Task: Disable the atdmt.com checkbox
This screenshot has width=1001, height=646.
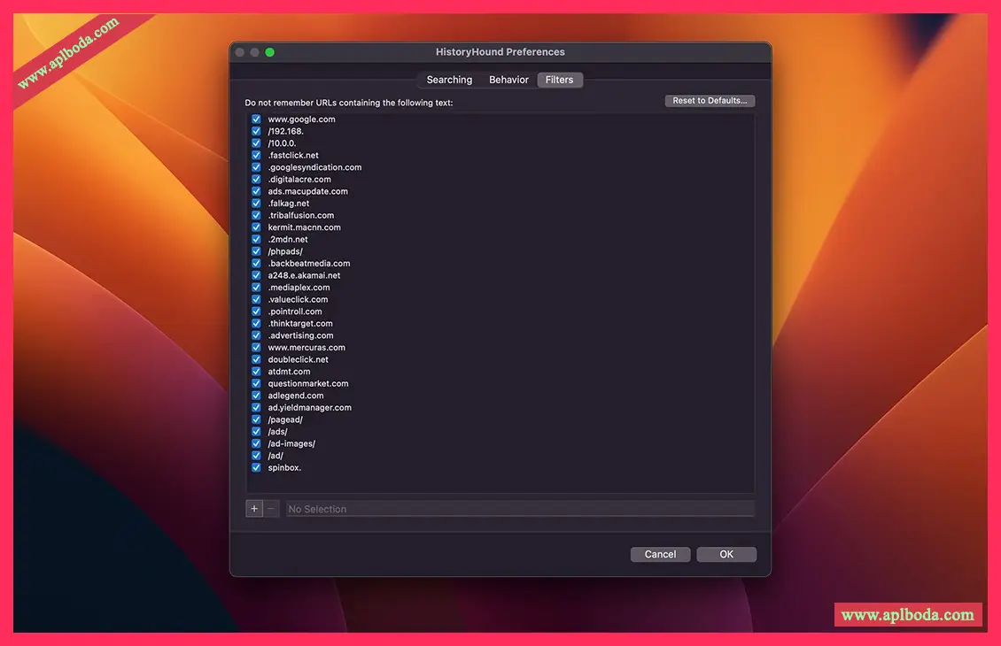Action: click(x=256, y=371)
